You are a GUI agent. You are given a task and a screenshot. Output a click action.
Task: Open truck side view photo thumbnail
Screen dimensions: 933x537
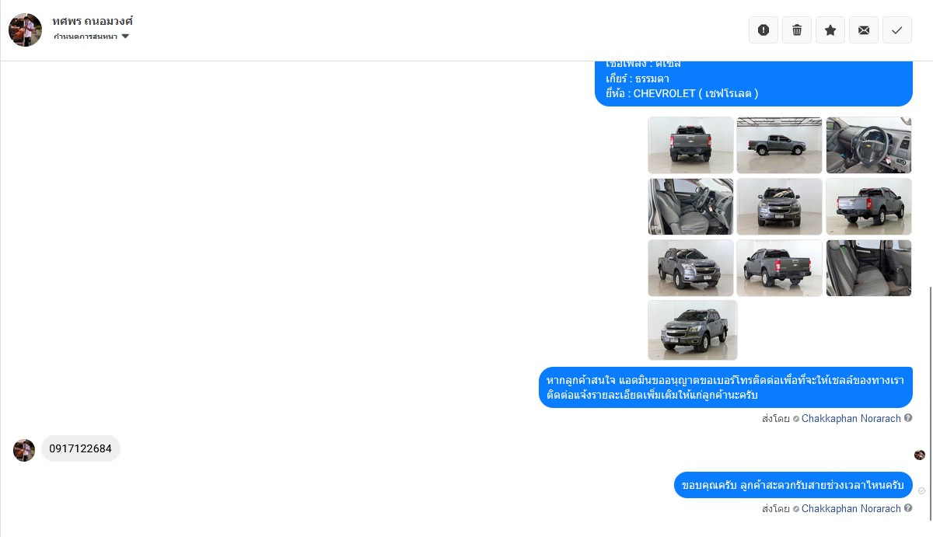(x=779, y=145)
